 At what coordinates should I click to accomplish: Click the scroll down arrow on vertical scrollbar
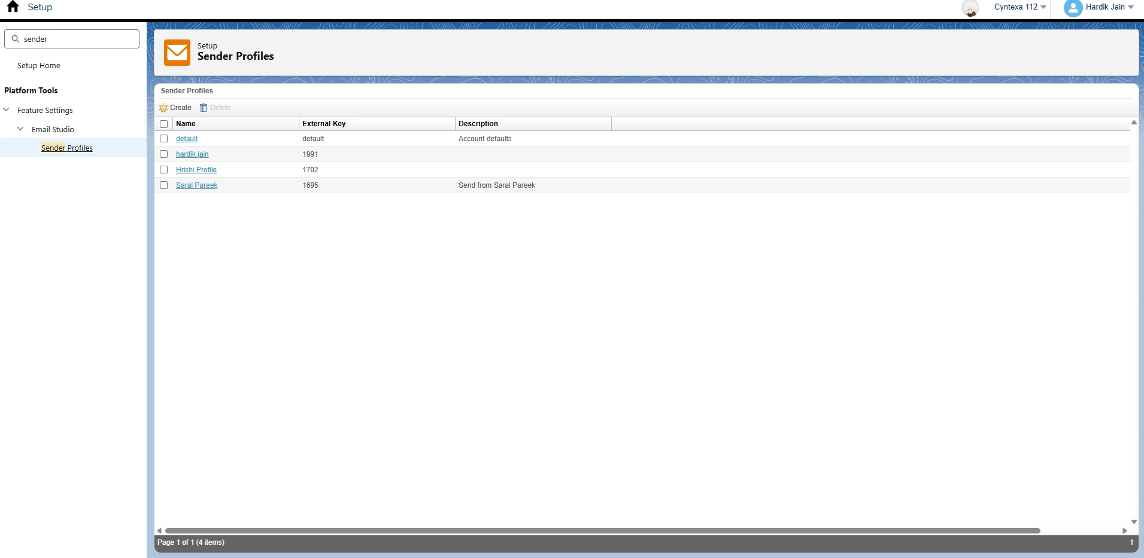pos(1134,522)
